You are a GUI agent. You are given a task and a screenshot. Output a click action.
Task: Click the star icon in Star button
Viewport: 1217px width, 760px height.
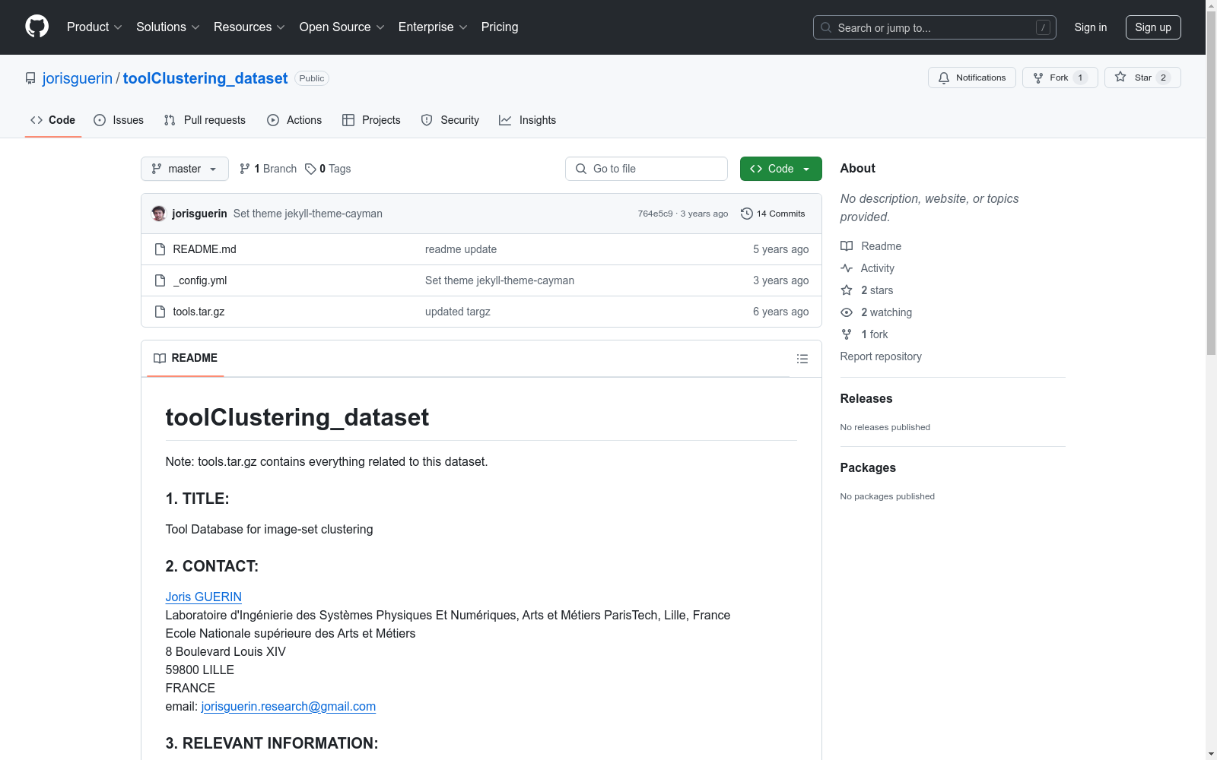(1120, 77)
